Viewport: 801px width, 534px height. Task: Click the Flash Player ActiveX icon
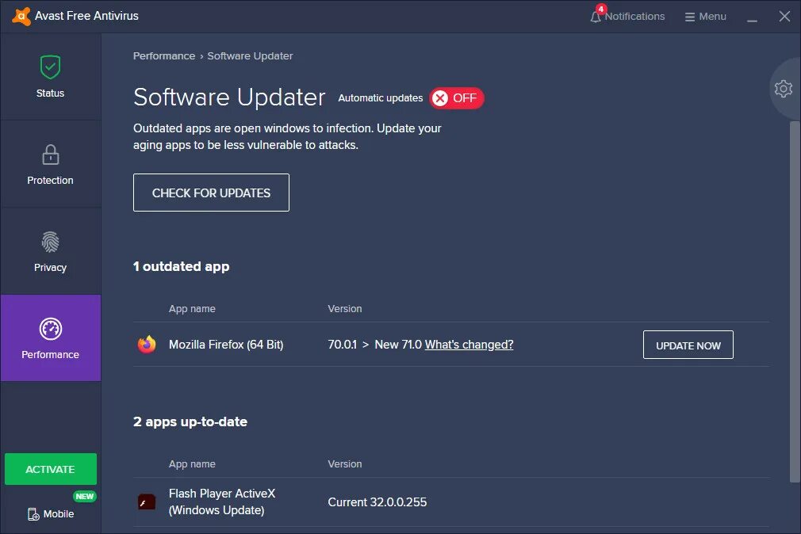147,502
